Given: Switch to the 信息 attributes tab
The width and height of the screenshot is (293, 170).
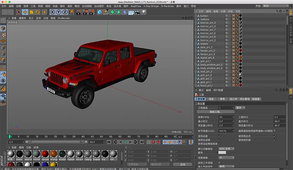Looking at the screenshot, I should tap(211, 99).
